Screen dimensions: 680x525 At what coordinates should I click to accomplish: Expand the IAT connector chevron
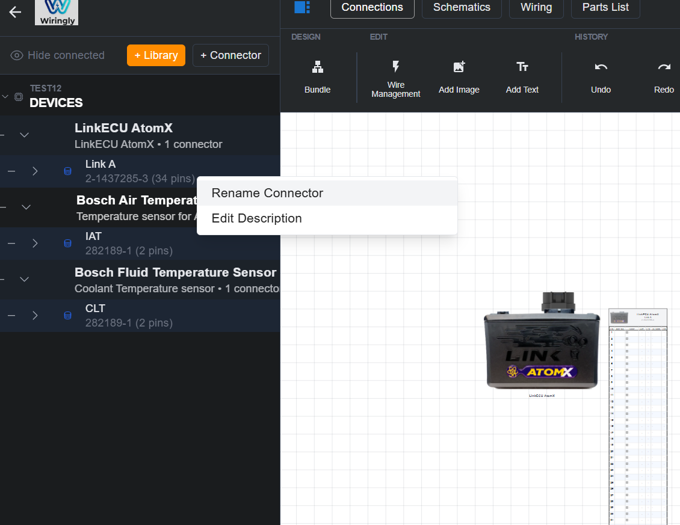click(35, 243)
